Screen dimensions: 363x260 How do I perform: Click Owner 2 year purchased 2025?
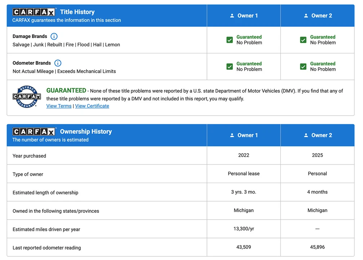click(x=317, y=155)
